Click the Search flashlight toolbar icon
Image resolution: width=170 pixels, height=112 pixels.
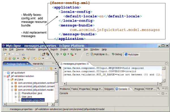tap(28, 59)
